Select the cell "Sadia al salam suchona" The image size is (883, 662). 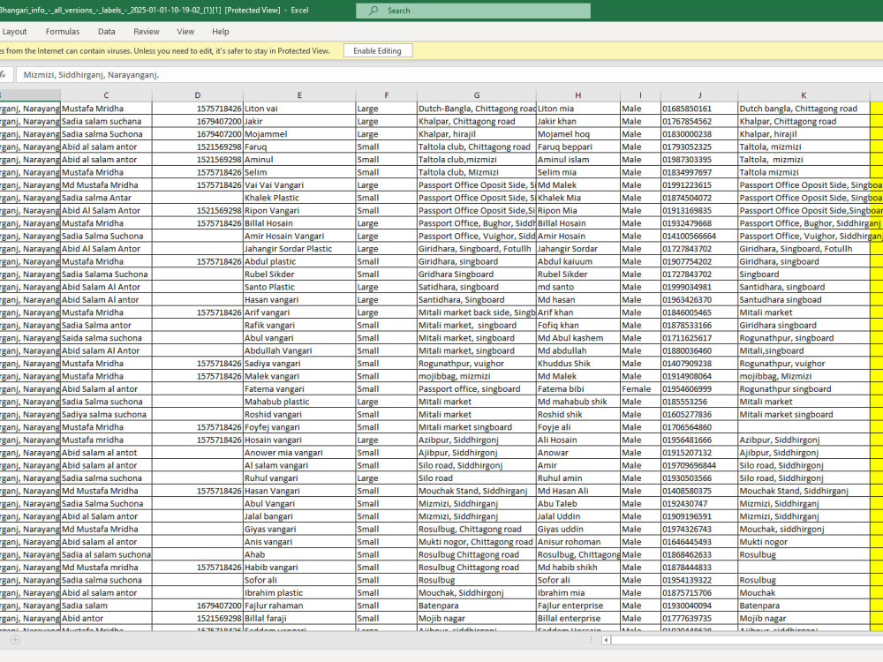106,554
